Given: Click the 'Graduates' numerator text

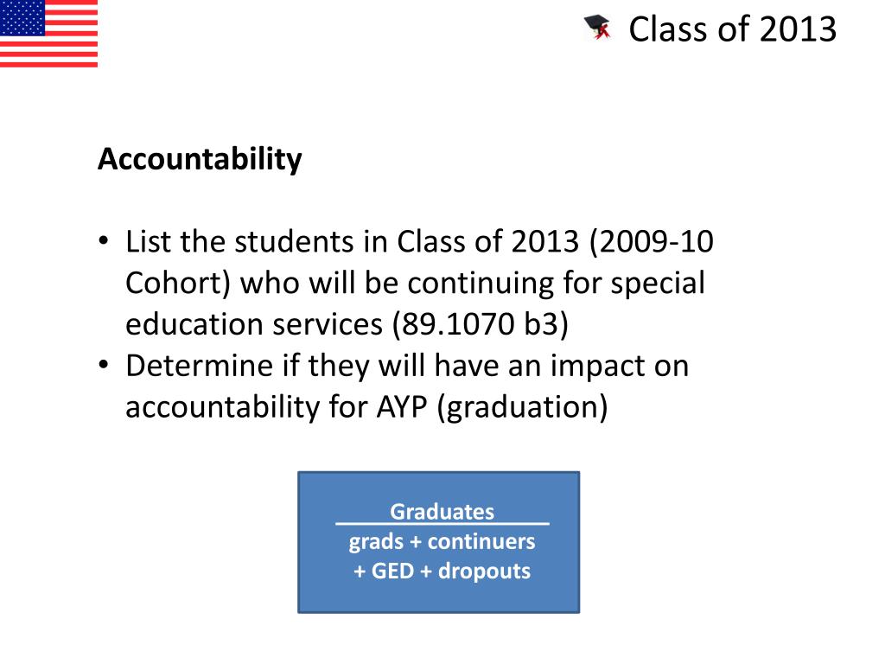Looking at the screenshot, I should click(442, 512).
